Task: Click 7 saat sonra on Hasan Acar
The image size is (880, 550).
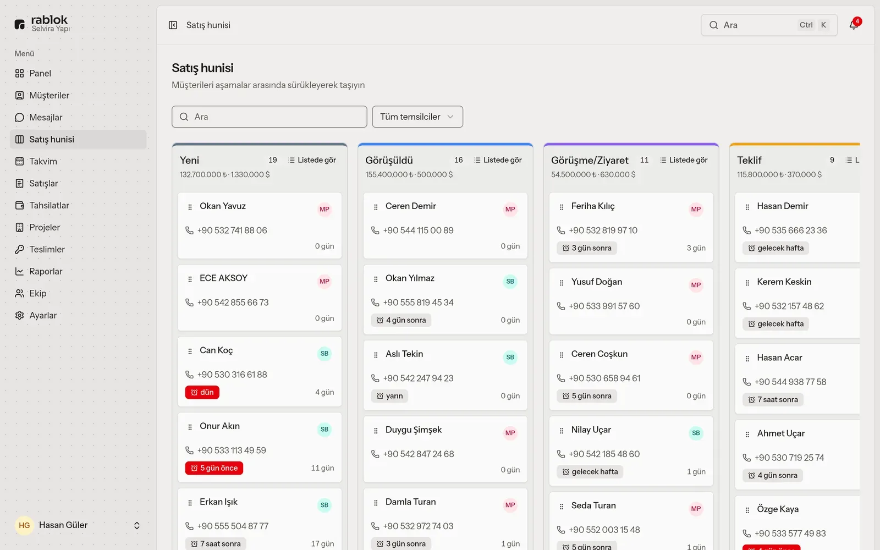Action: (x=773, y=400)
